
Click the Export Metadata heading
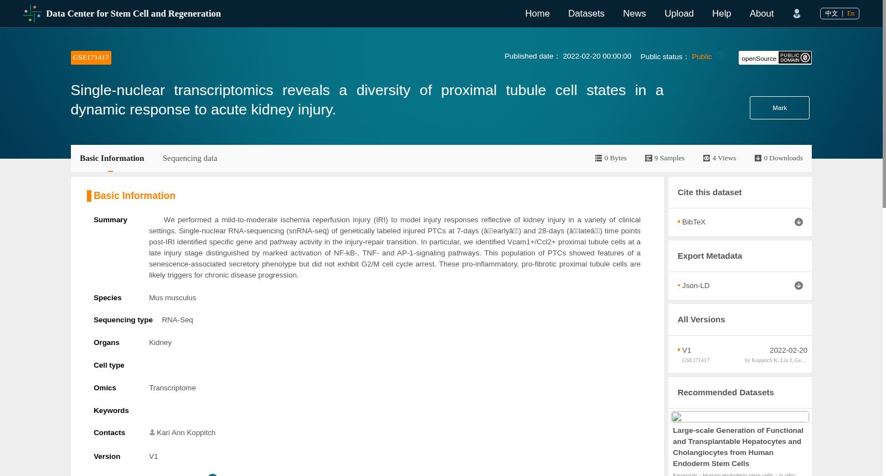coord(709,256)
